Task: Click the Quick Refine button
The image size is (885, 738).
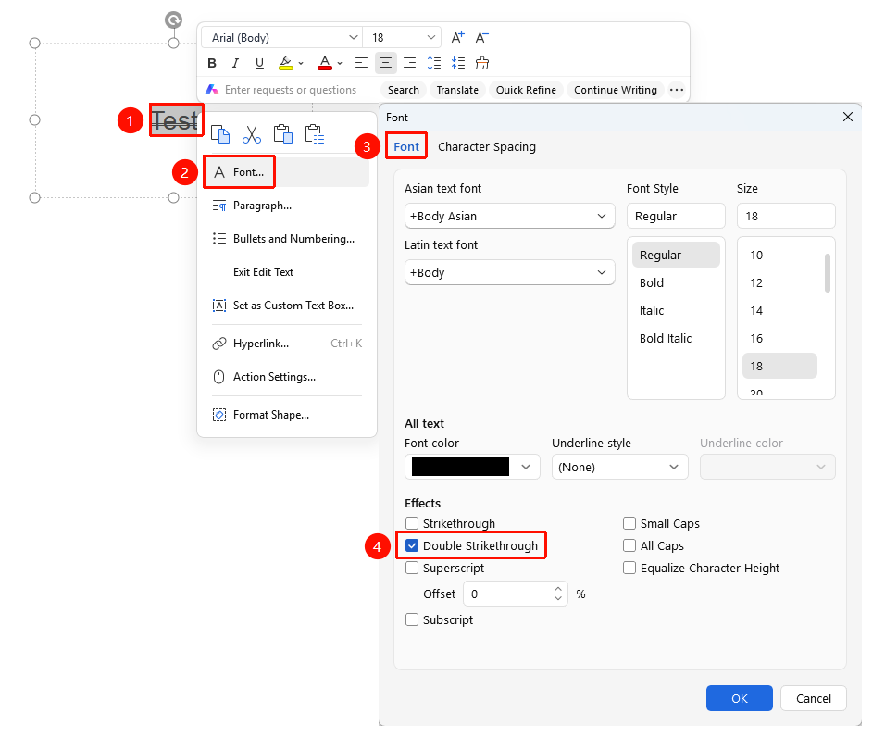Action: [x=526, y=90]
